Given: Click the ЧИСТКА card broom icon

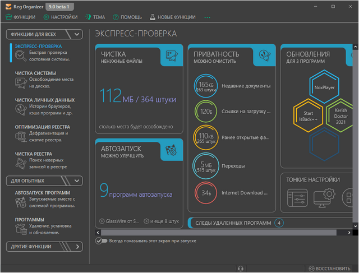Looking at the screenshot, I should [x=171, y=57].
